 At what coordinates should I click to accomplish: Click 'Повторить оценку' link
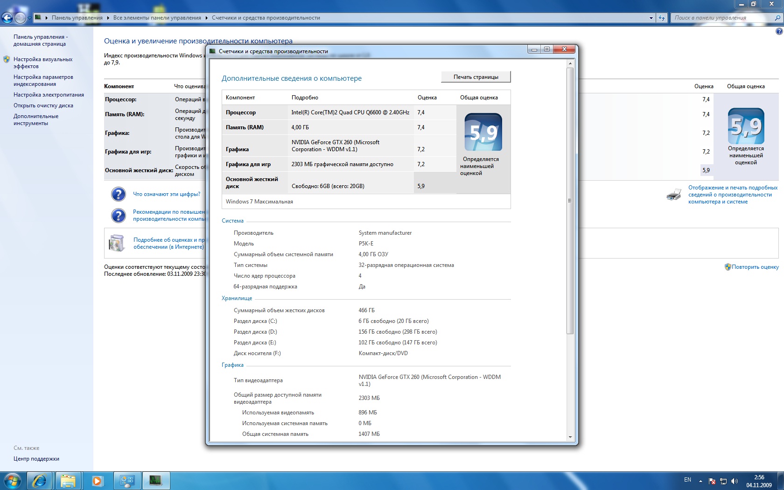coord(755,267)
